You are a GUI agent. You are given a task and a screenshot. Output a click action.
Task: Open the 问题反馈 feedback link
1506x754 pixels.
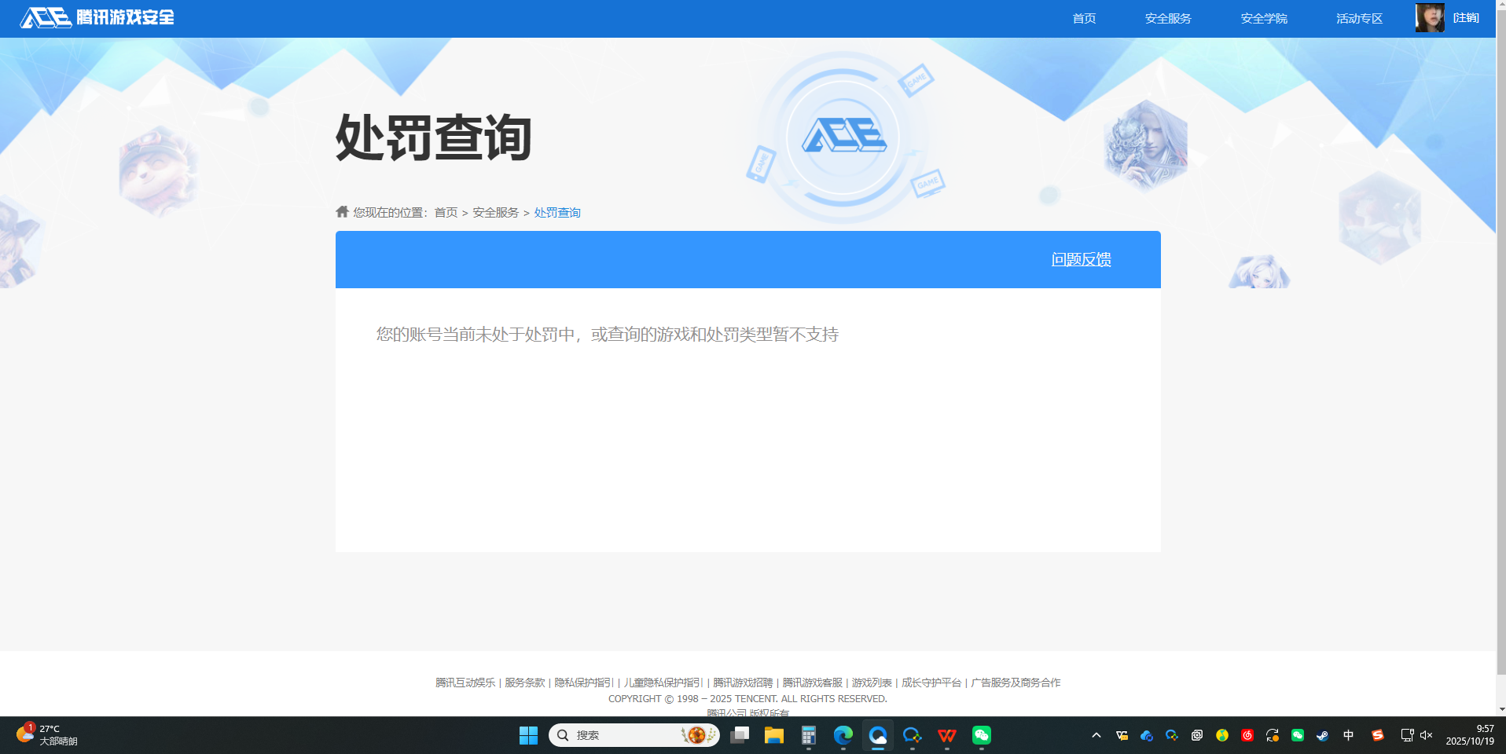pyautogui.click(x=1080, y=259)
